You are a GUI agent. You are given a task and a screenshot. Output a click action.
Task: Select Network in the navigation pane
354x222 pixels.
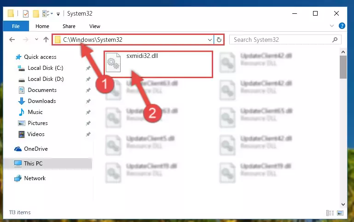pyautogui.click(x=35, y=178)
